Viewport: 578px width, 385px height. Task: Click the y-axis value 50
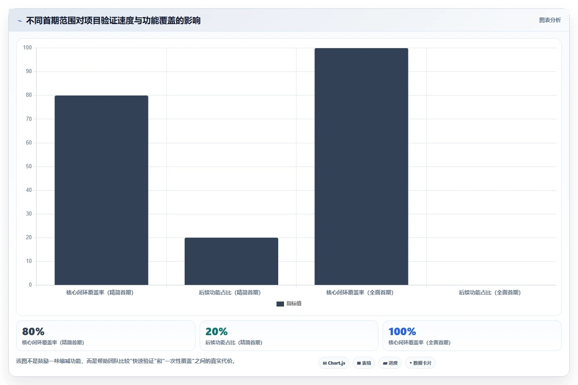pyautogui.click(x=29, y=167)
